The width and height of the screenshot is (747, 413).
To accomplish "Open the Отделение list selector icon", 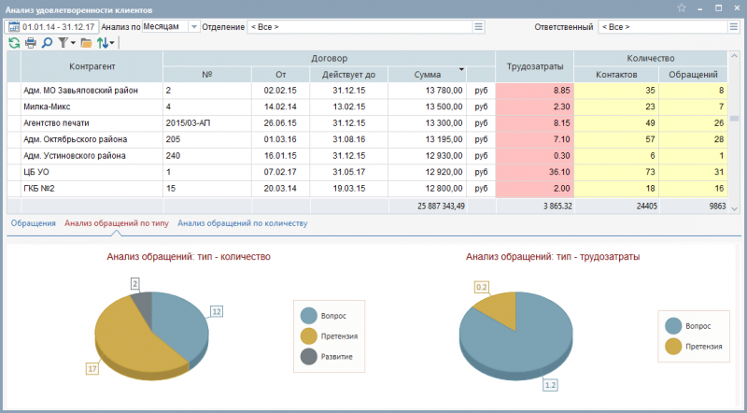I will tap(479, 27).
